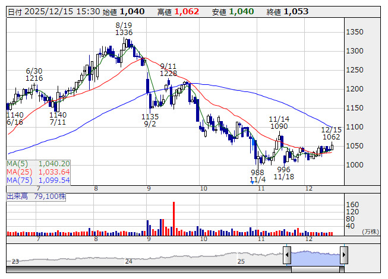Image resolution: width=388 pixels, height=279 pixels.
Task: Click the 12/15 1062 latest high label
Action: coord(332,133)
